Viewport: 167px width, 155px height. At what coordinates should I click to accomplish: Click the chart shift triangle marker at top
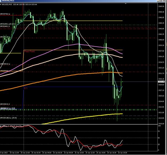(126, 4)
